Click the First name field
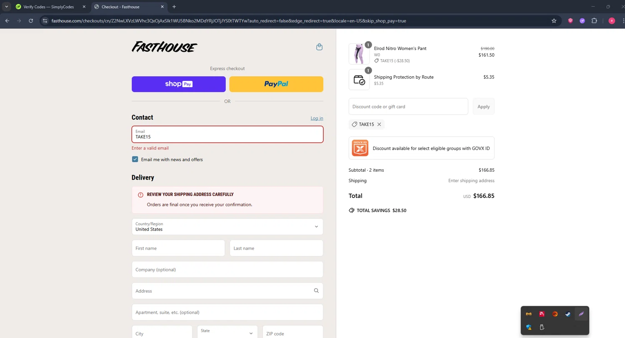Screen dimensions: 625x338 pos(178,248)
